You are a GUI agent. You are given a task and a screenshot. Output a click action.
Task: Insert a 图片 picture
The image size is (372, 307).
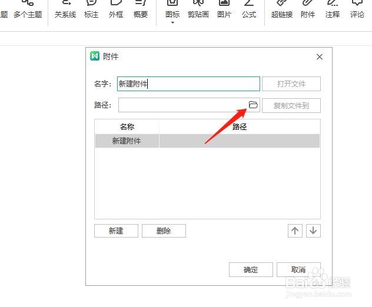coord(224,9)
